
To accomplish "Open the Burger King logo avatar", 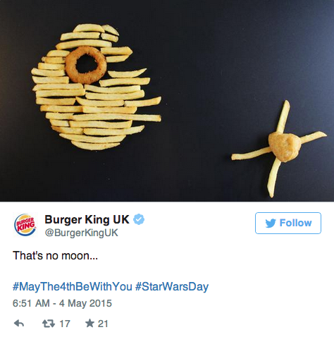I will 25,224.
